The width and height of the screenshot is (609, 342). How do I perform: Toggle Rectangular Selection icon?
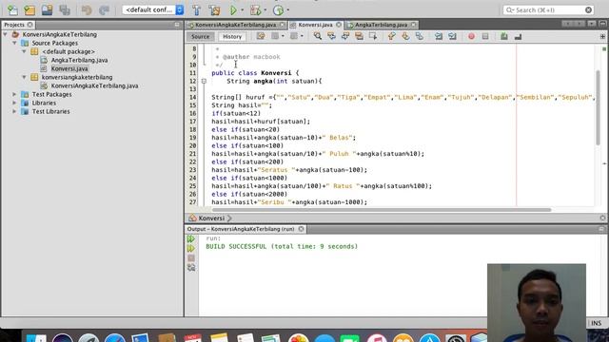tap(373, 36)
